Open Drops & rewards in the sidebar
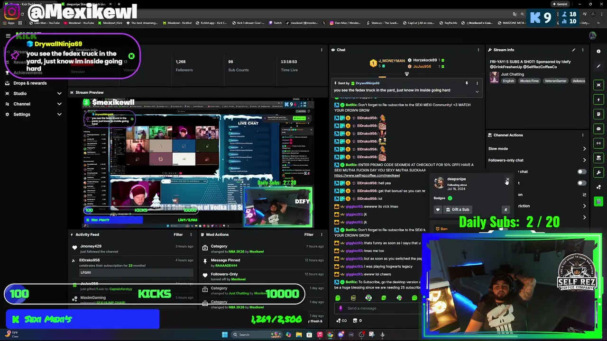The height and width of the screenshot is (341, 607). click(30, 83)
